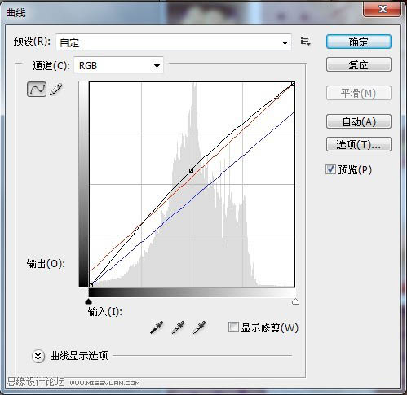Toggle the 预览(P) preview checkbox
This screenshot has width=407, height=395.
[x=330, y=169]
